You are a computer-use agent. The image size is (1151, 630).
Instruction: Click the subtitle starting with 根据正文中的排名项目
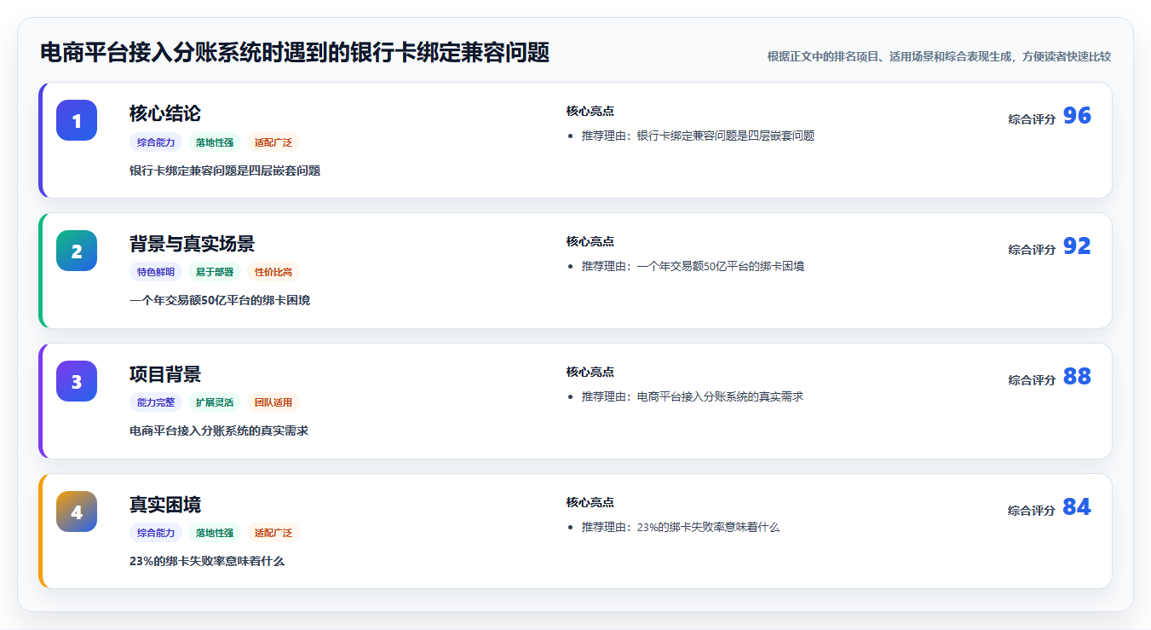tap(939, 56)
